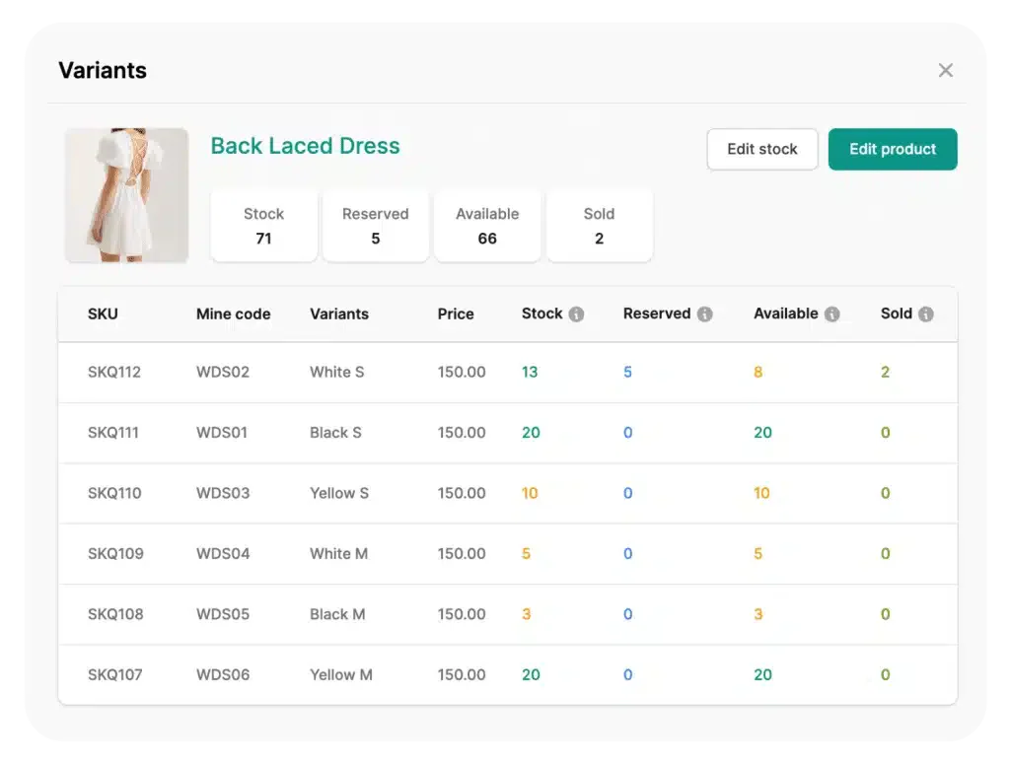Select SKU cell SKQ107

pos(115,675)
